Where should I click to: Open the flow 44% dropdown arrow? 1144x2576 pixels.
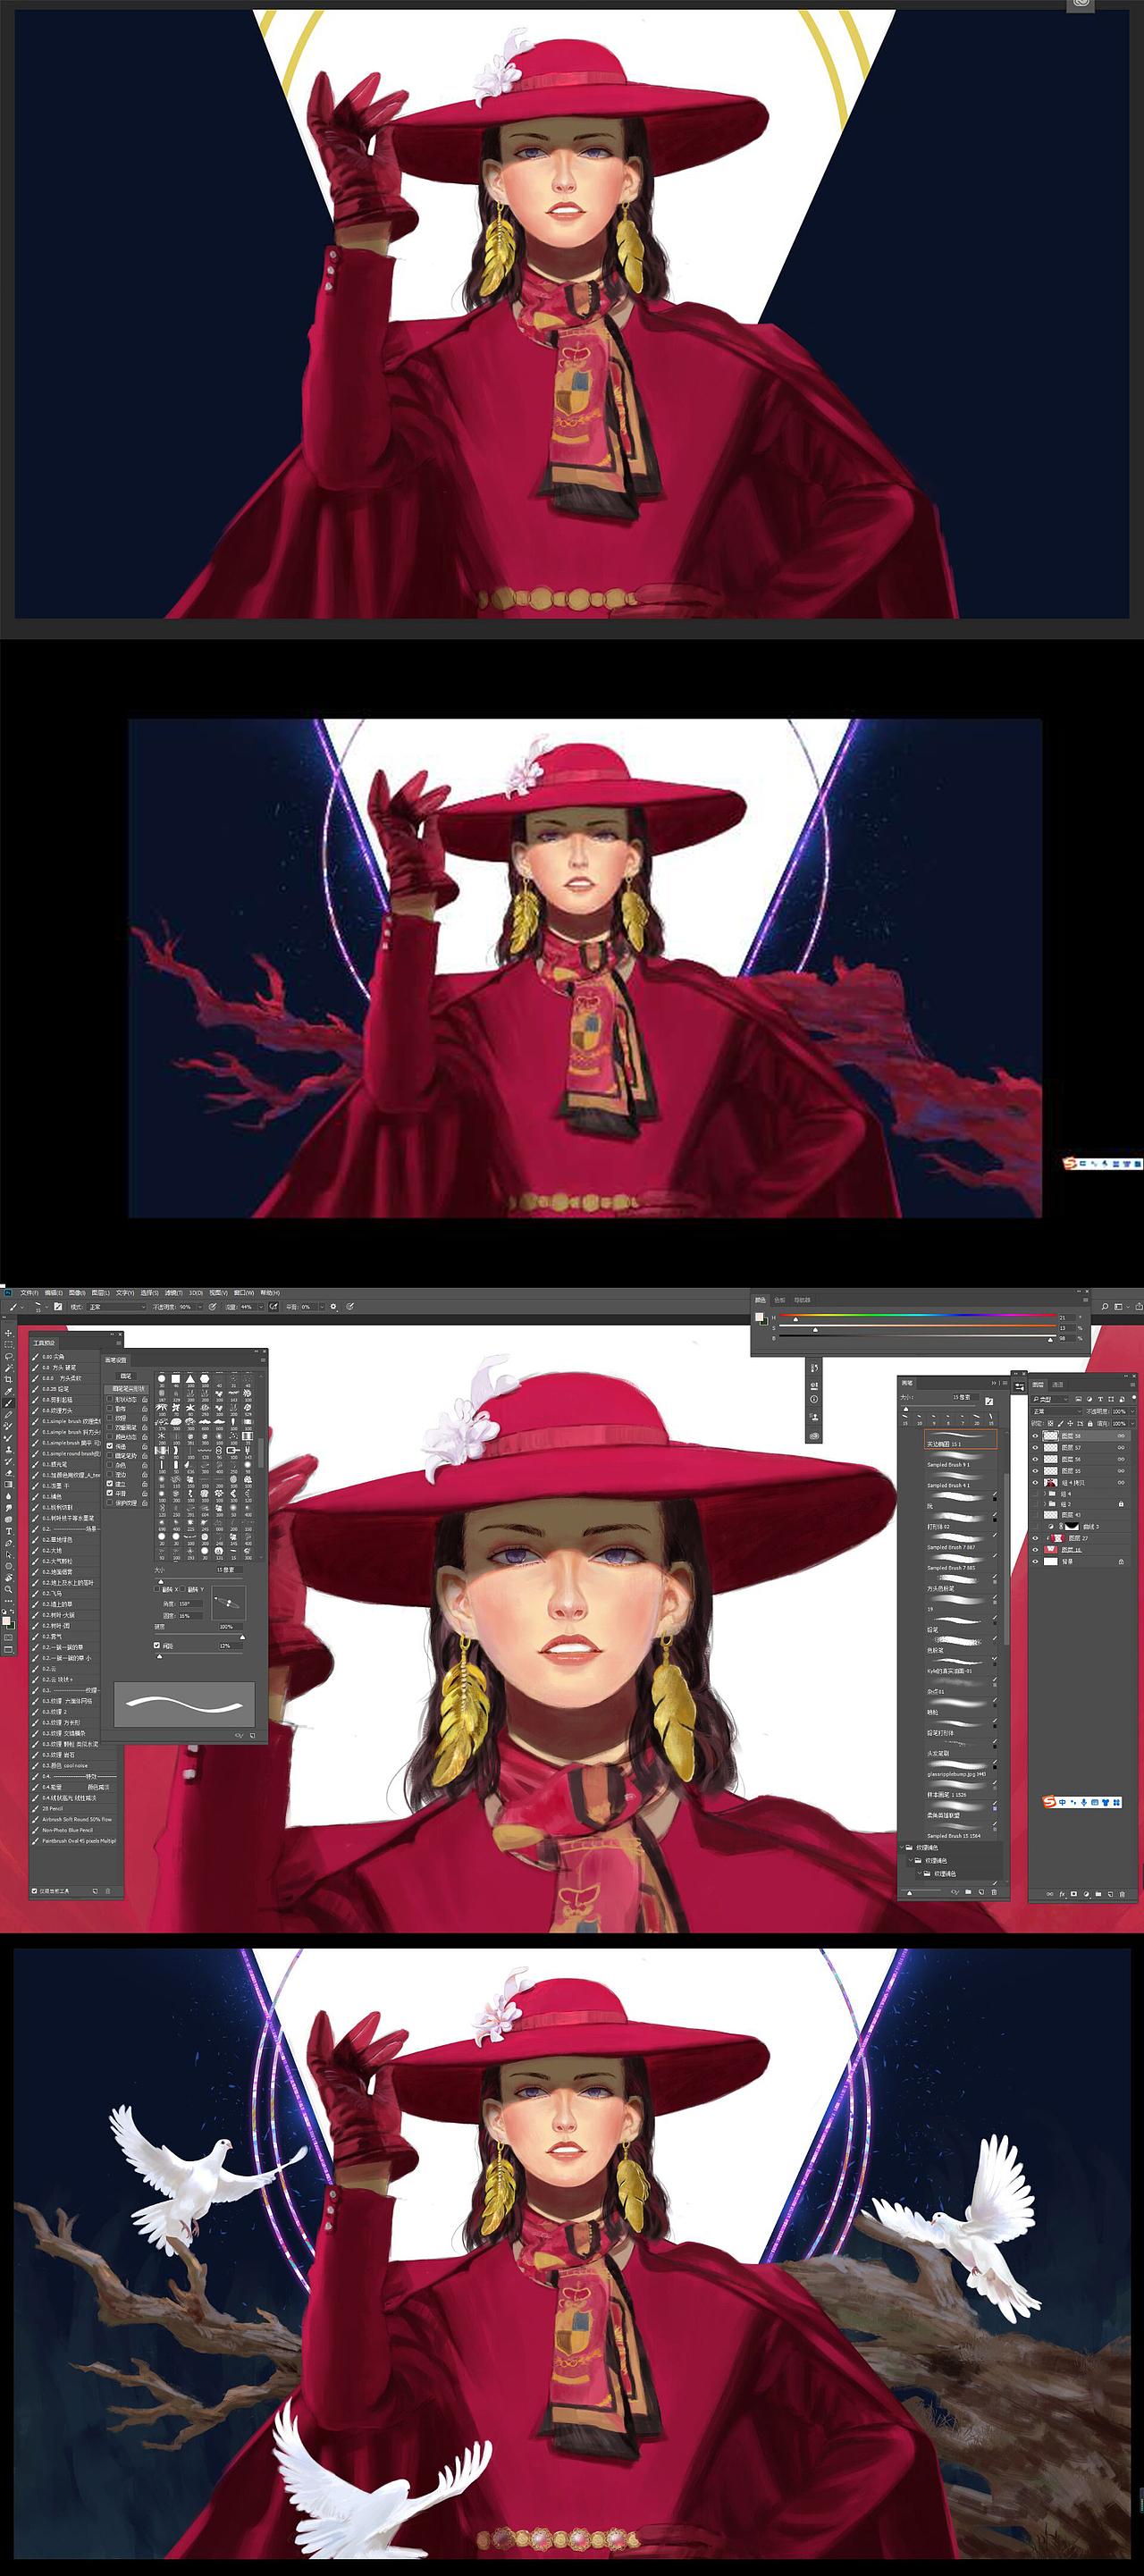coord(261,1307)
